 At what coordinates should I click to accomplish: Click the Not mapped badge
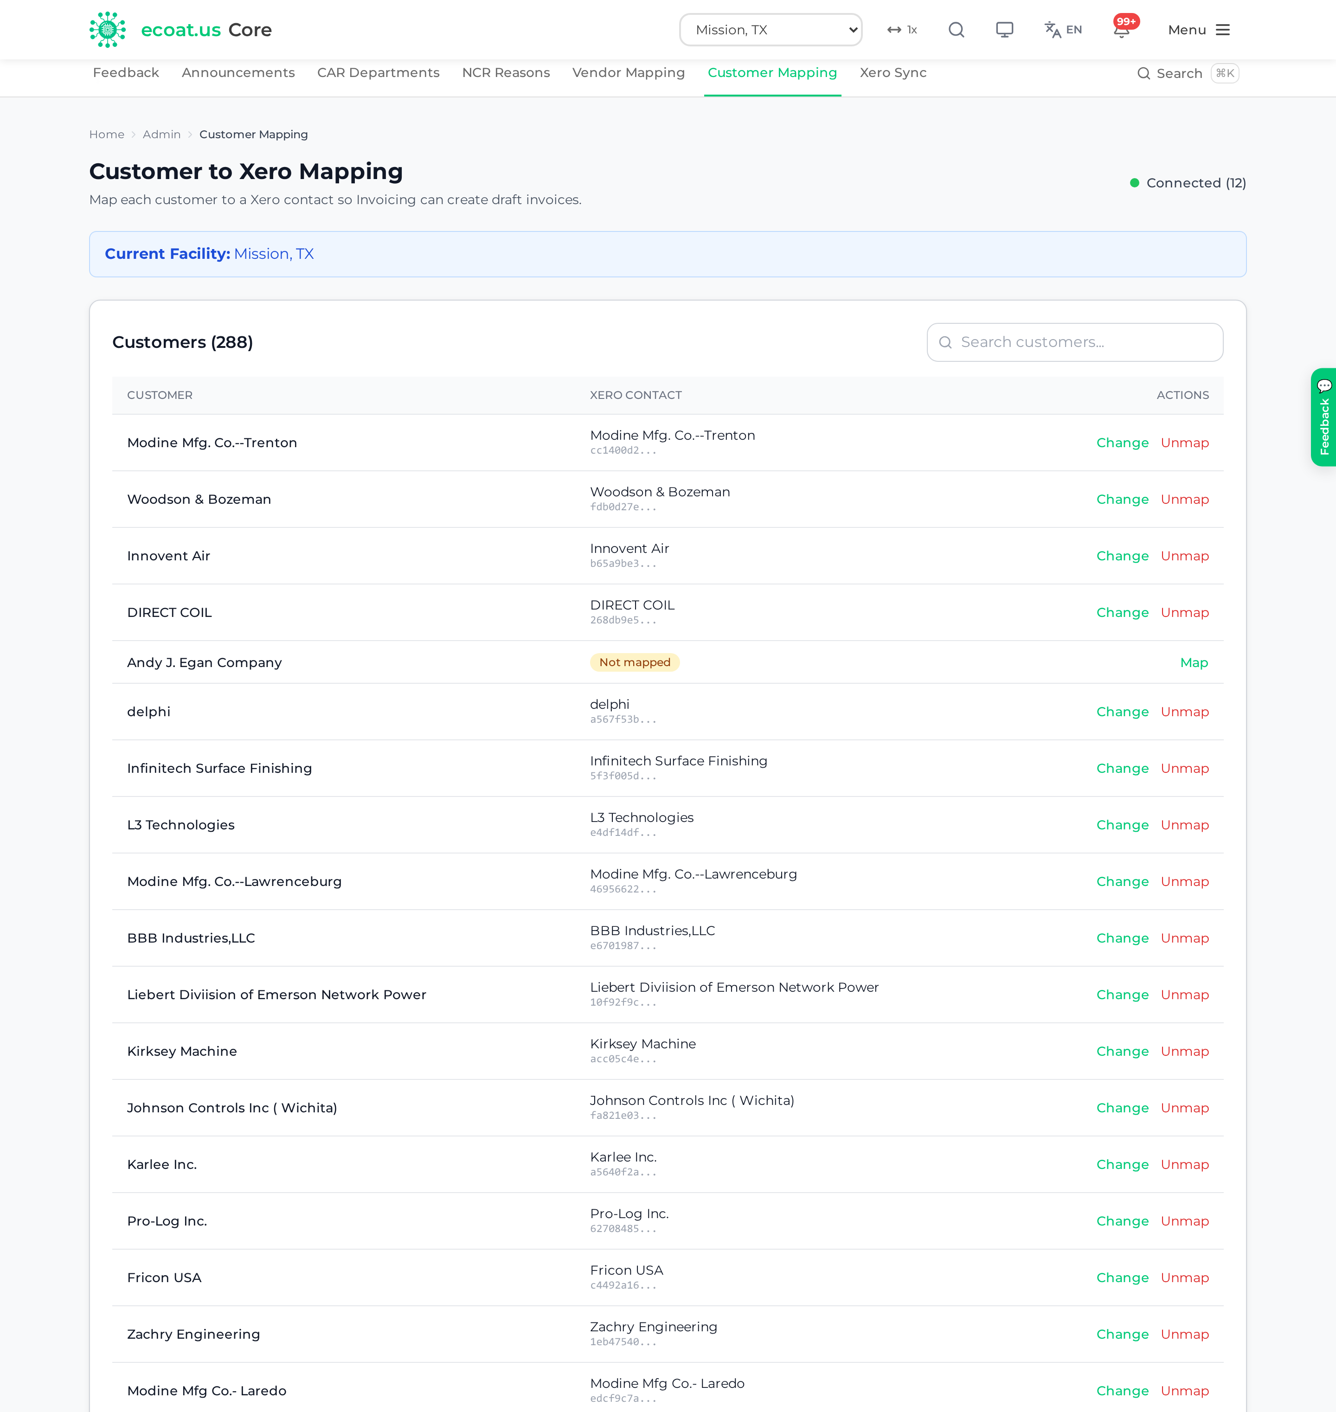tap(635, 663)
